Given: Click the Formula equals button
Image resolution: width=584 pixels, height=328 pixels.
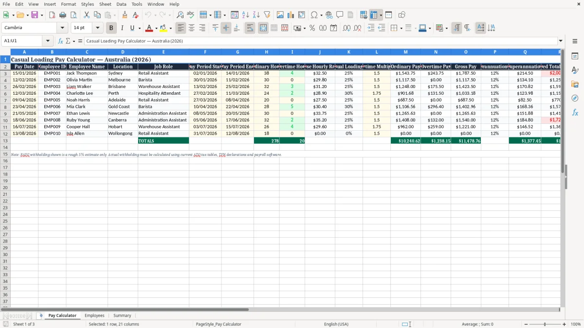Looking at the screenshot, I should click(80, 41).
